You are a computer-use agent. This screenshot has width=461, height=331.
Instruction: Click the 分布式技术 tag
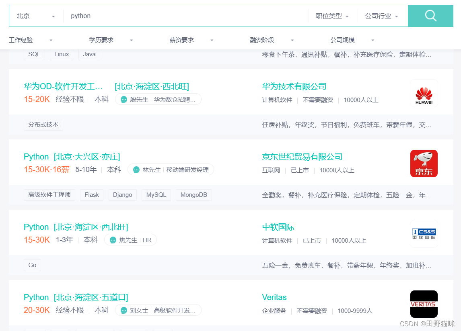[43, 125]
